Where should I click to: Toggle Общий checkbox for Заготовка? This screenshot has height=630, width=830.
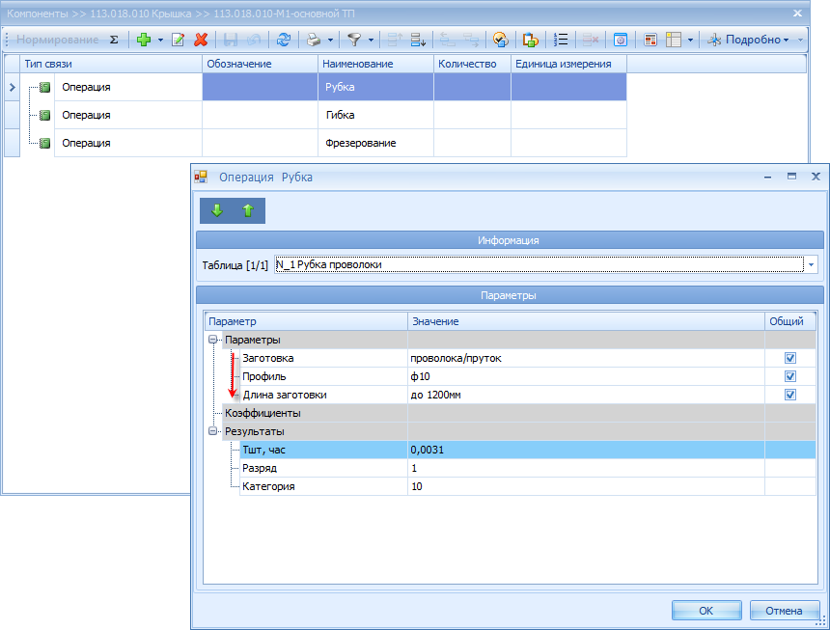point(790,358)
